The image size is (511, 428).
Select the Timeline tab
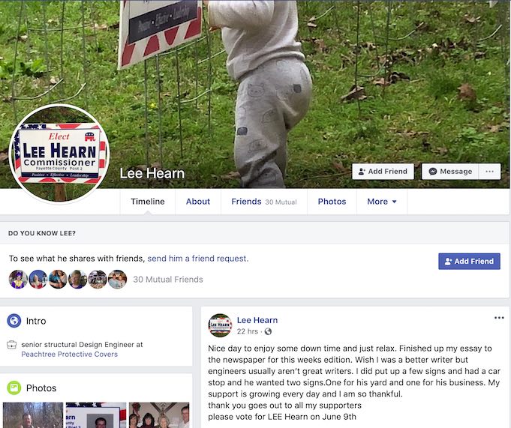[x=148, y=202]
